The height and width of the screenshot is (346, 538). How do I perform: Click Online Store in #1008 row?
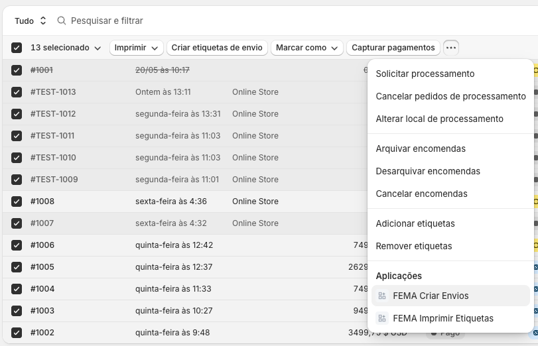click(255, 202)
